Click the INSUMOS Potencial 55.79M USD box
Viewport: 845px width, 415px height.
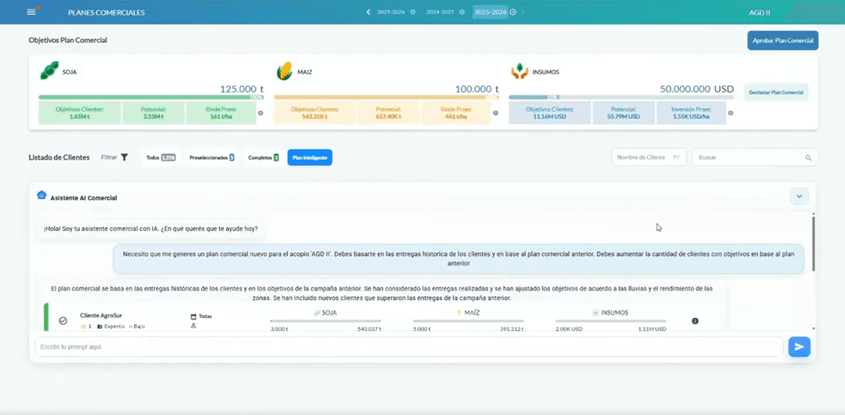624,112
